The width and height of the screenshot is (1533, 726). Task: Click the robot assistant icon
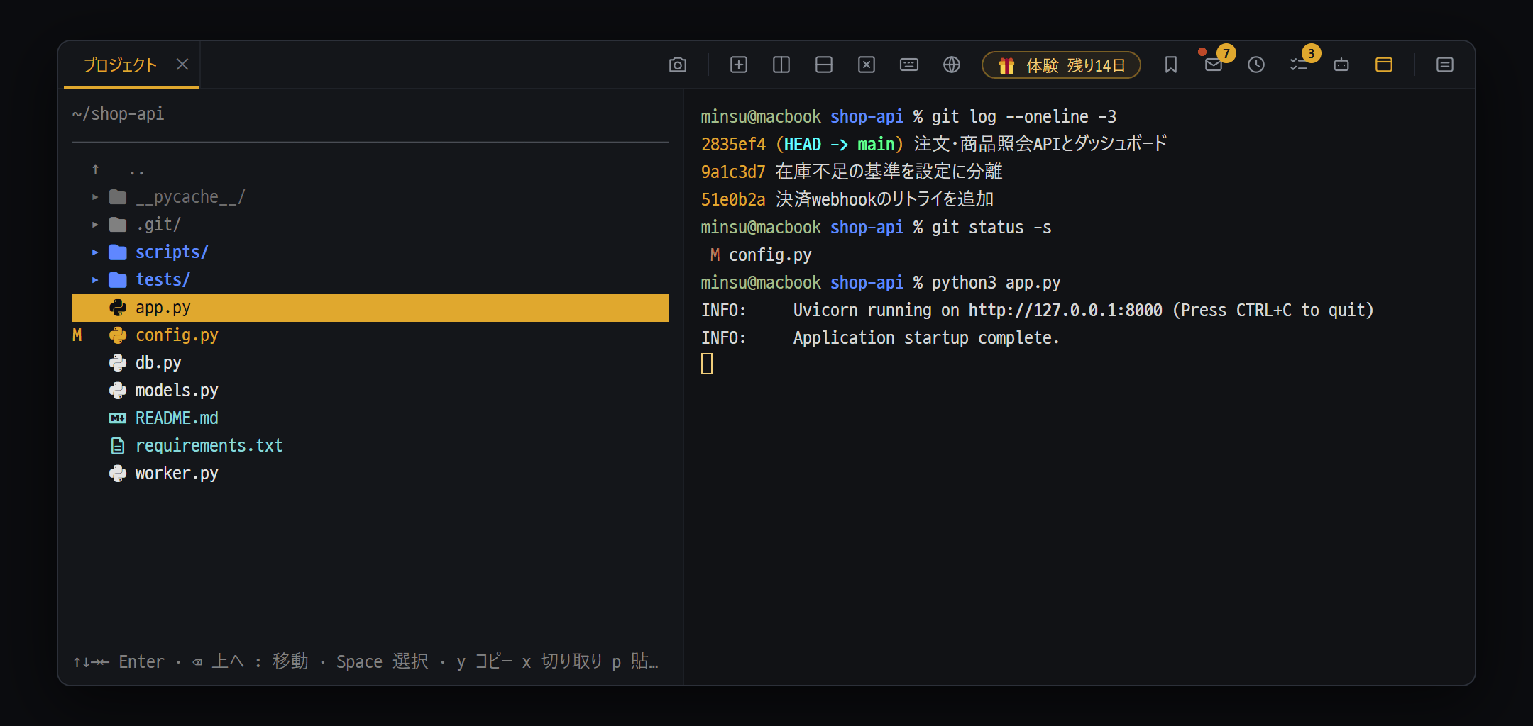(1341, 65)
